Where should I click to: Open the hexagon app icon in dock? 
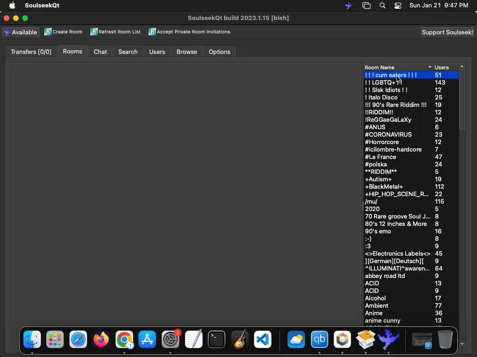click(x=342, y=339)
